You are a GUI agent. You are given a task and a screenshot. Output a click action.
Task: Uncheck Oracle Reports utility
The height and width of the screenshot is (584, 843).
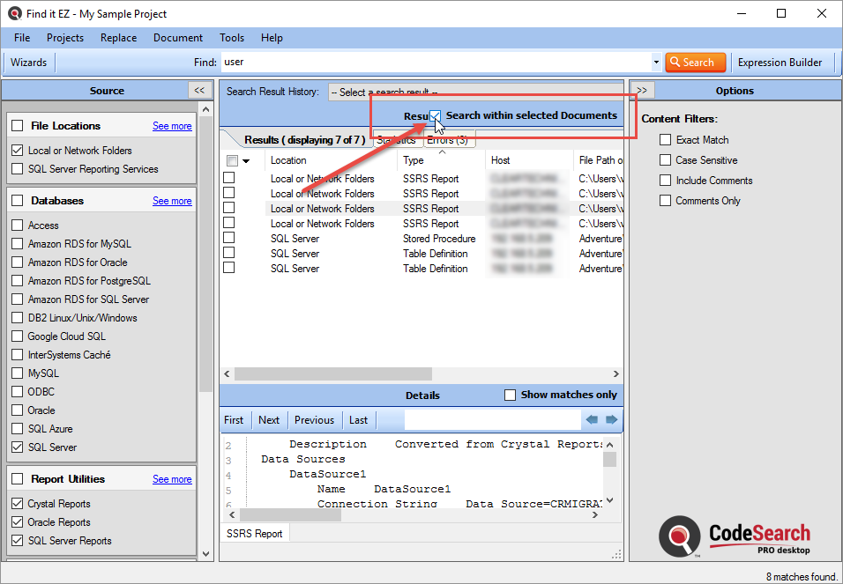pyautogui.click(x=18, y=522)
